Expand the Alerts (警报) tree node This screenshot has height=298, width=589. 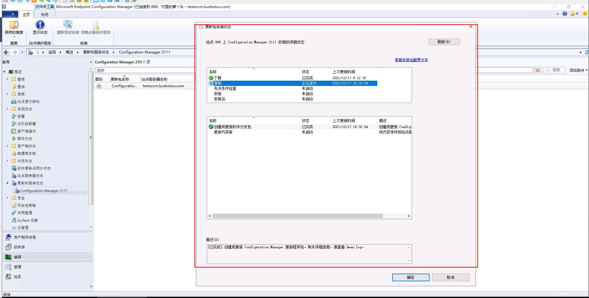[x=7, y=79]
